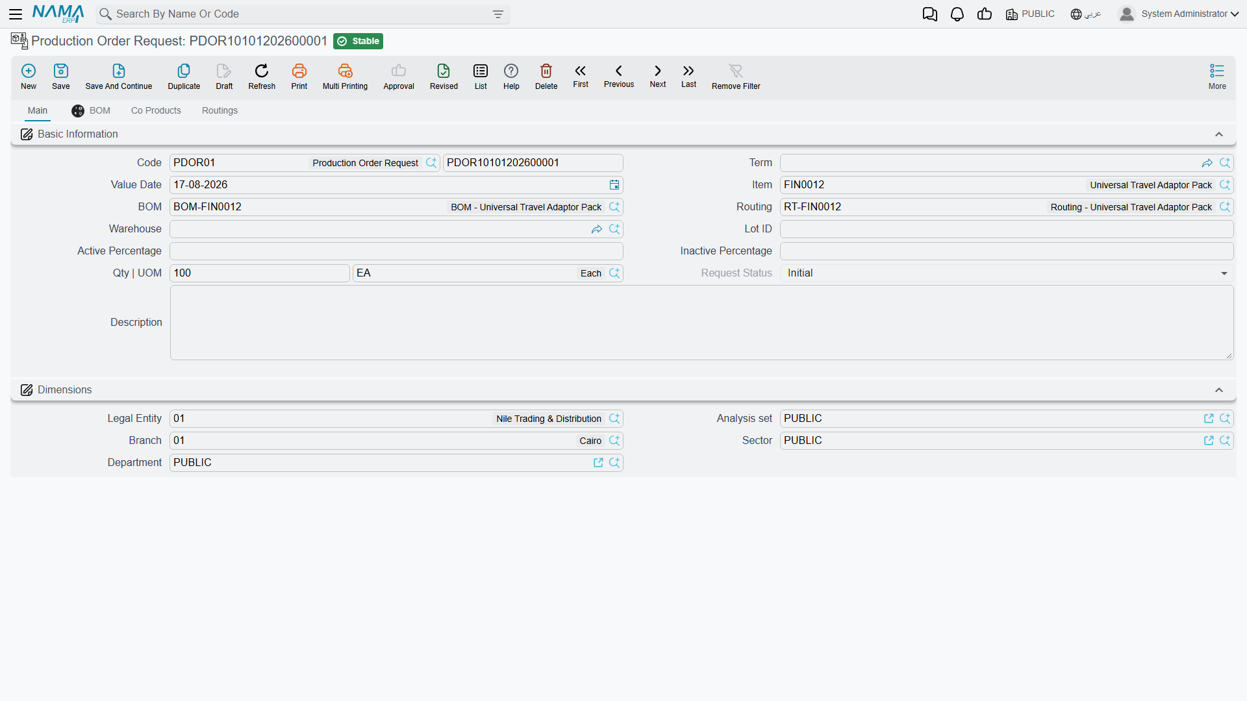
Task: Click the NAMA ERP logo
Action: (58, 14)
